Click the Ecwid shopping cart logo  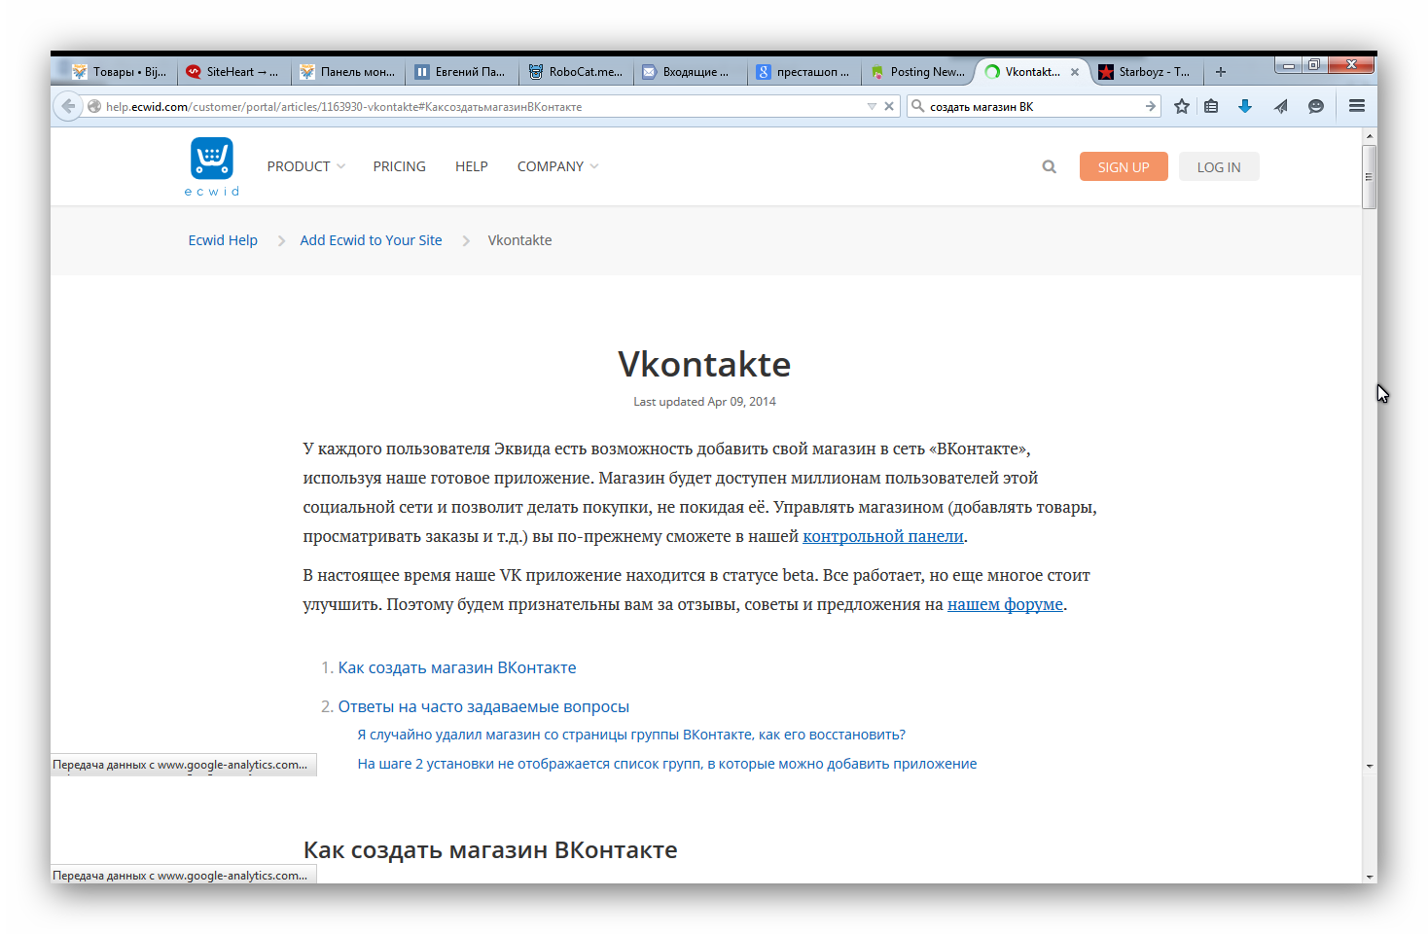[212, 166]
